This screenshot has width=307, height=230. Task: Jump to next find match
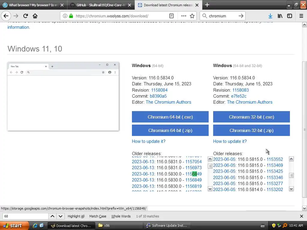click(61, 216)
